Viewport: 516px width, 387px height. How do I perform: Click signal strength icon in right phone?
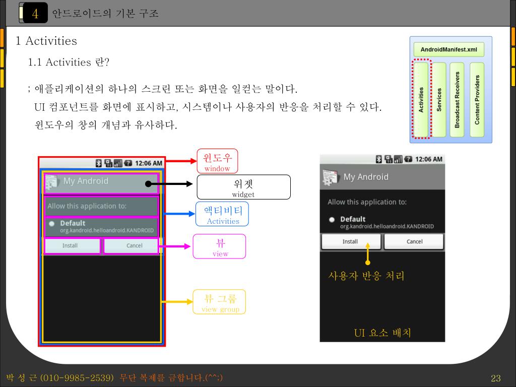[398, 159]
